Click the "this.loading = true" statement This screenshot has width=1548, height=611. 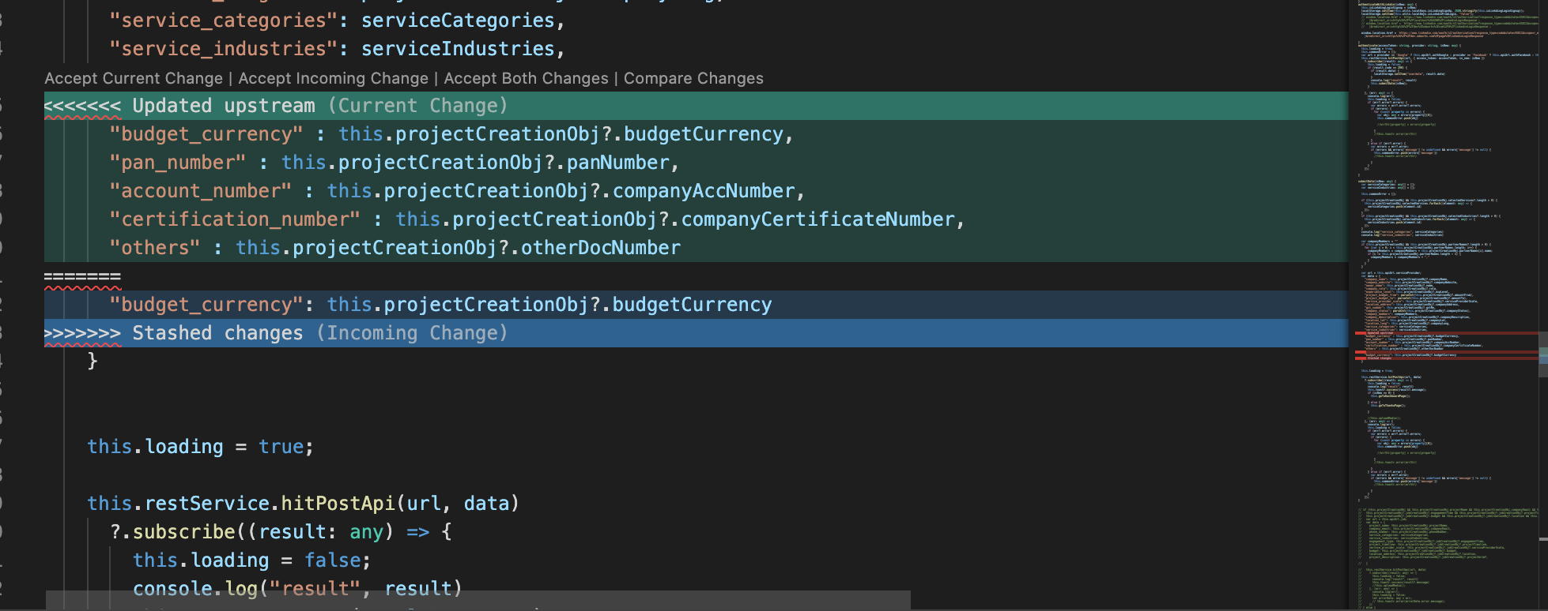pyautogui.click(x=200, y=447)
